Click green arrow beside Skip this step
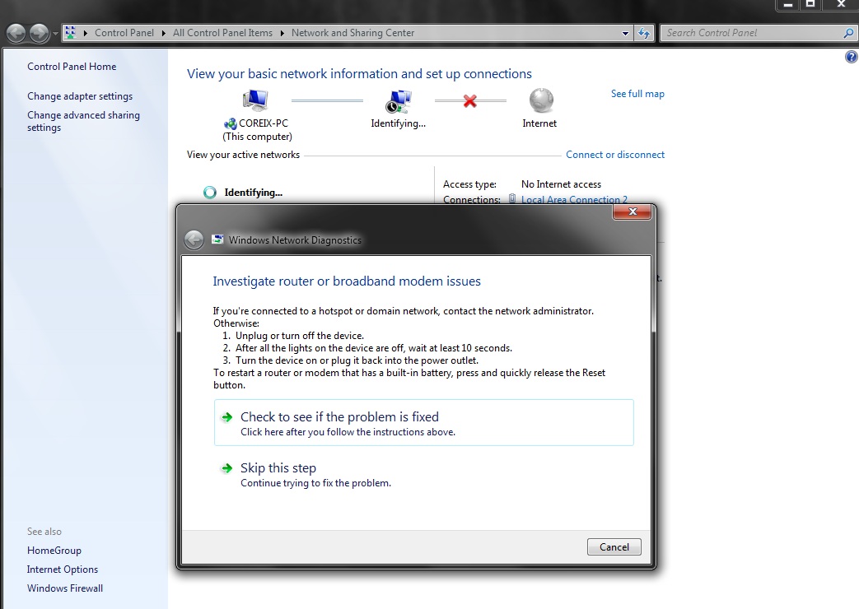 pyautogui.click(x=226, y=468)
